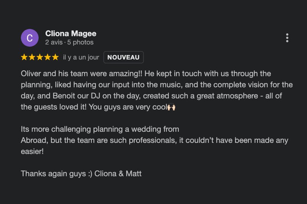Click the '2 avis' reviewer count

coord(54,42)
